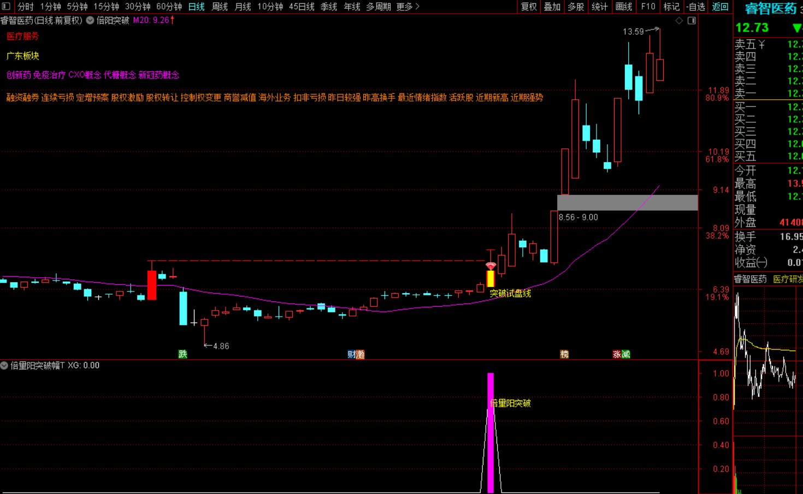This screenshot has width=803, height=494.
Task: Click the left sidebar panel toggle icon
Action: pyautogui.click(x=6, y=7)
